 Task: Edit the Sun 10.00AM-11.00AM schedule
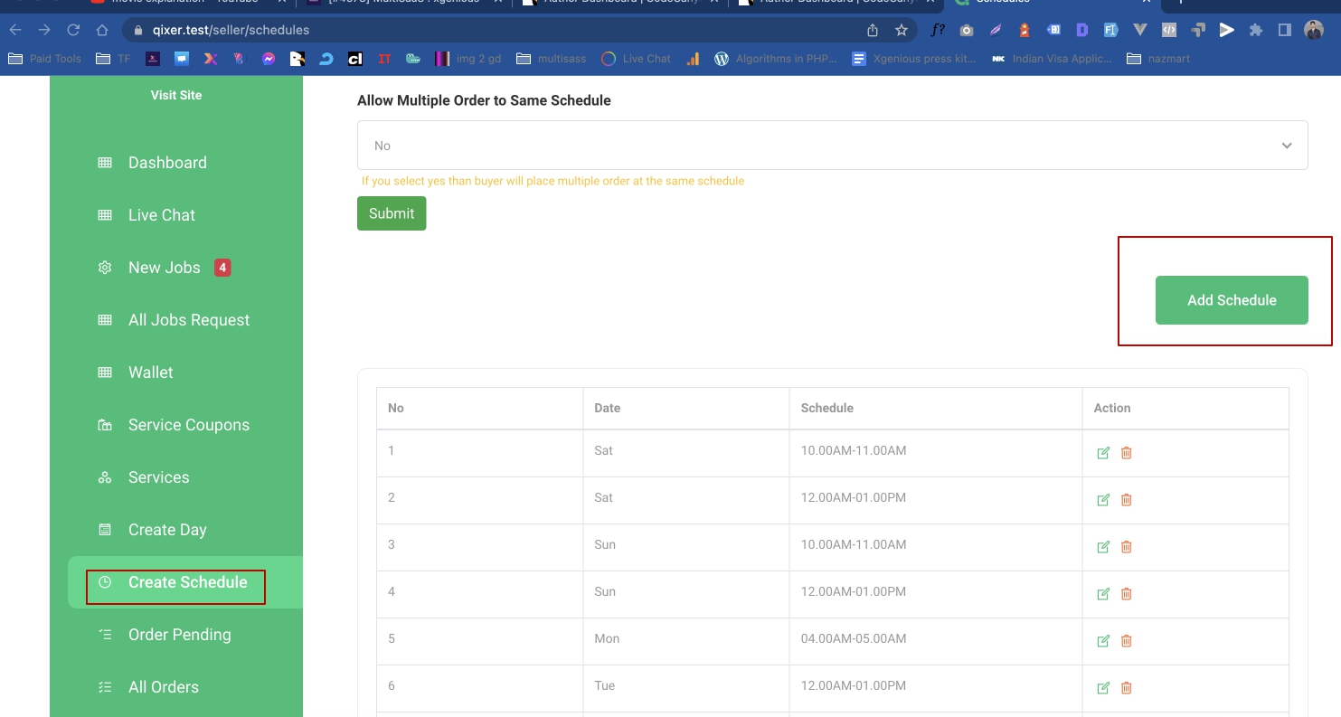[1102, 547]
